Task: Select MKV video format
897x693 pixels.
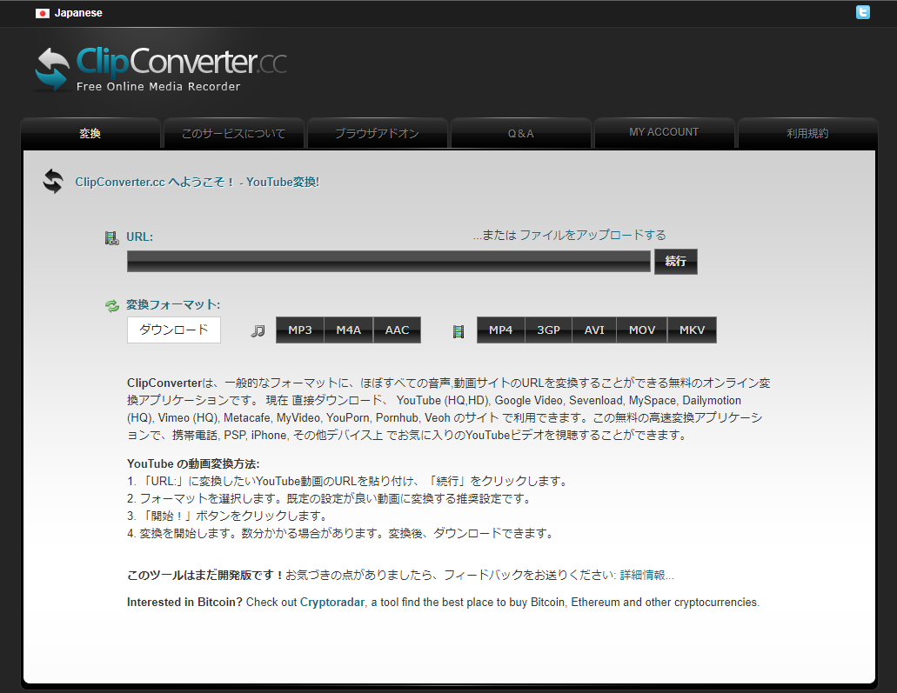Action: click(x=693, y=330)
